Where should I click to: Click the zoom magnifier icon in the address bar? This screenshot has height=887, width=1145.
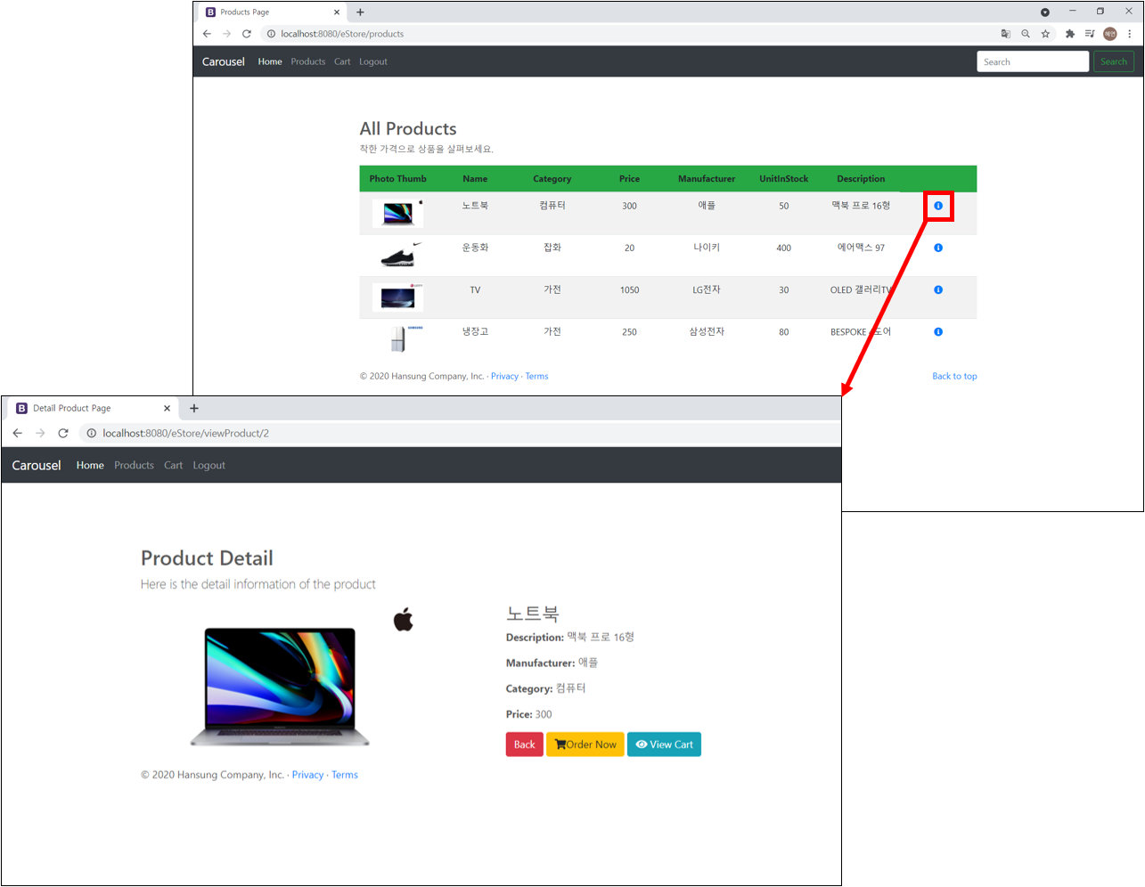1026,34
